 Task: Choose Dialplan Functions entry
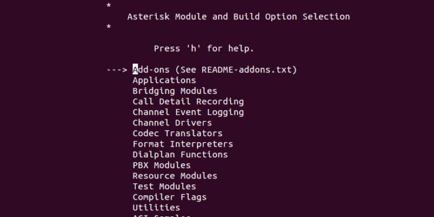[180, 155]
